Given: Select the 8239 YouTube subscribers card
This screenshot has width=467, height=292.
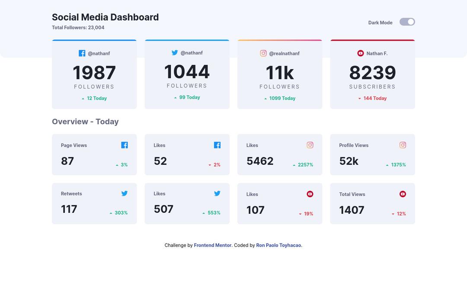Looking at the screenshot, I should click(372, 74).
